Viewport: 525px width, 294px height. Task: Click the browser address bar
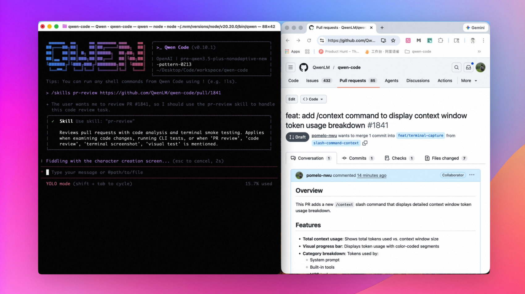tap(352, 40)
